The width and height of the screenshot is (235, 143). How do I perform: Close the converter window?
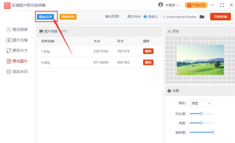(x=231, y=5)
